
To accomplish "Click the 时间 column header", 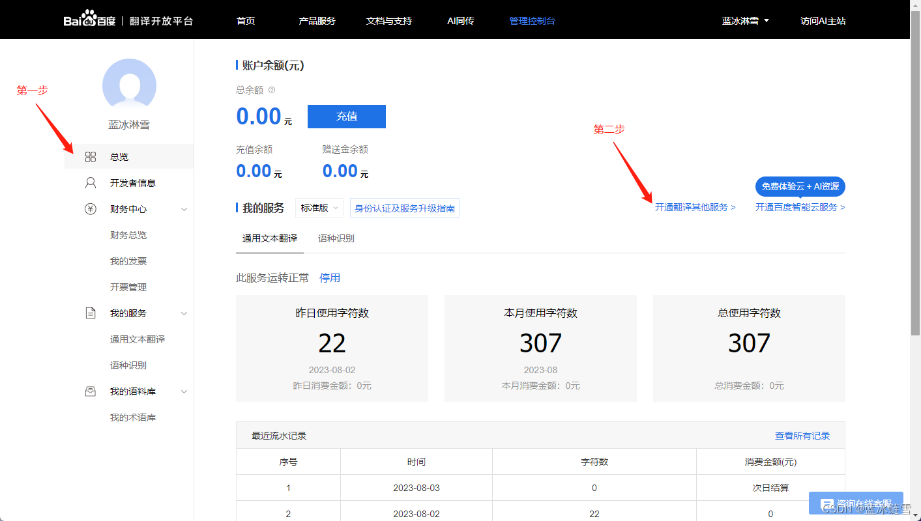I will (x=417, y=462).
